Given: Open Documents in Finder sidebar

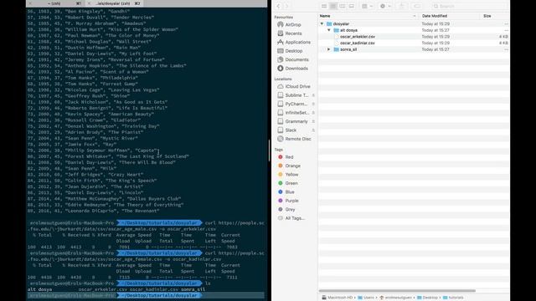Looking at the screenshot, I should pyautogui.click(x=293, y=59).
